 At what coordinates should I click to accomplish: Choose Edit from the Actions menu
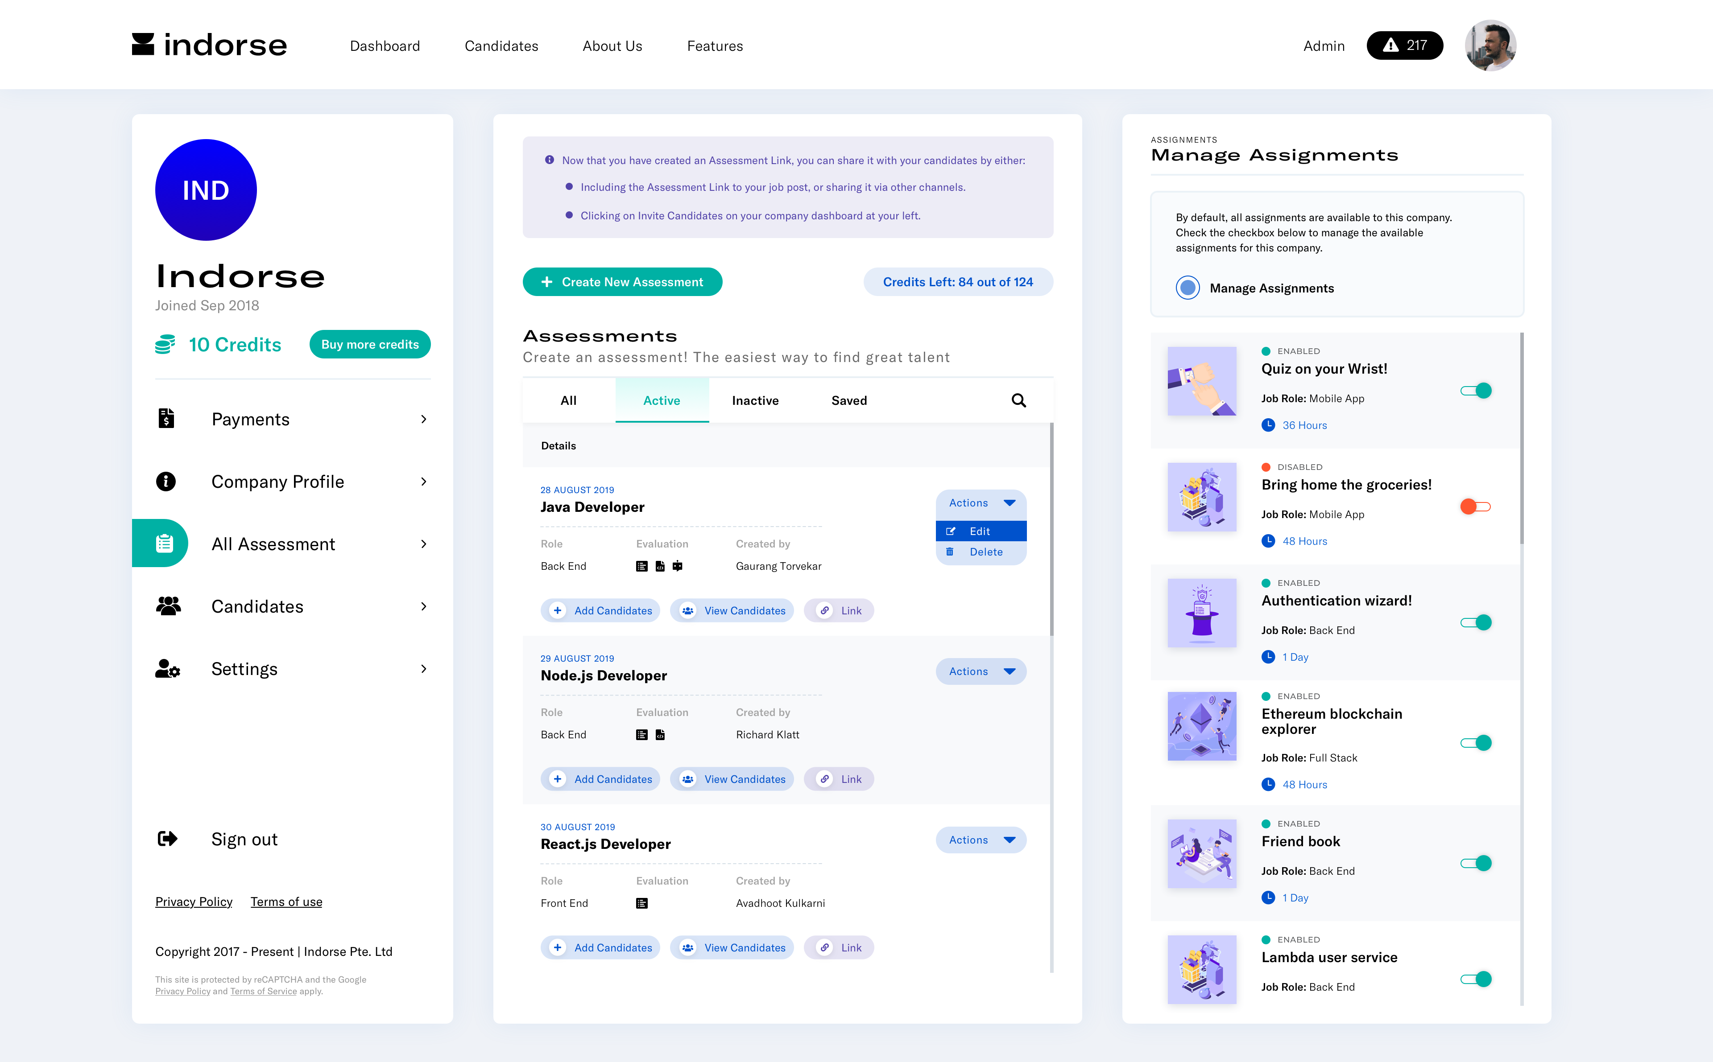click(x=981, y=532)
